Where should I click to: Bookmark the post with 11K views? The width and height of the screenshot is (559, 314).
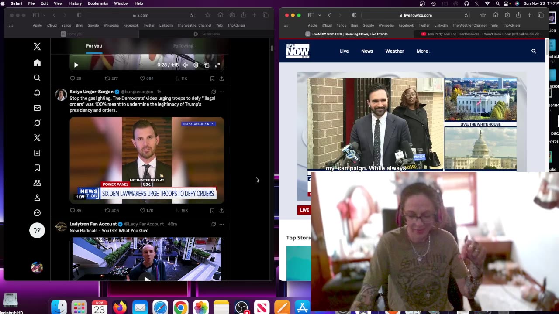[x=212, y=78]
